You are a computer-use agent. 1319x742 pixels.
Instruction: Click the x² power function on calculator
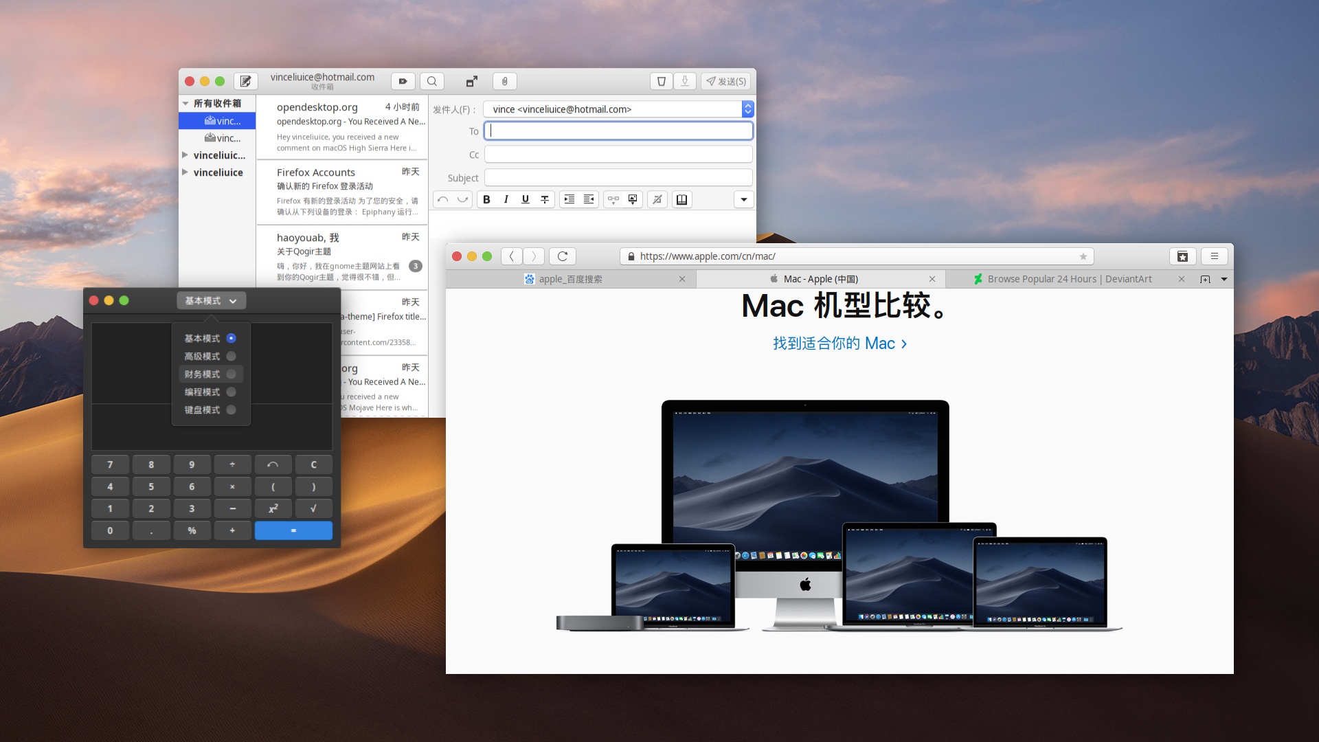(272, 507)
